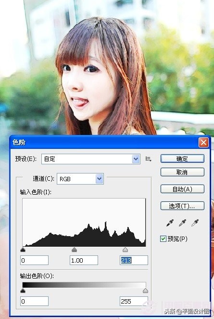Click the gamma field showing 1.00
The height and width of the screenshot is (319, 214).
pos(84,260)
